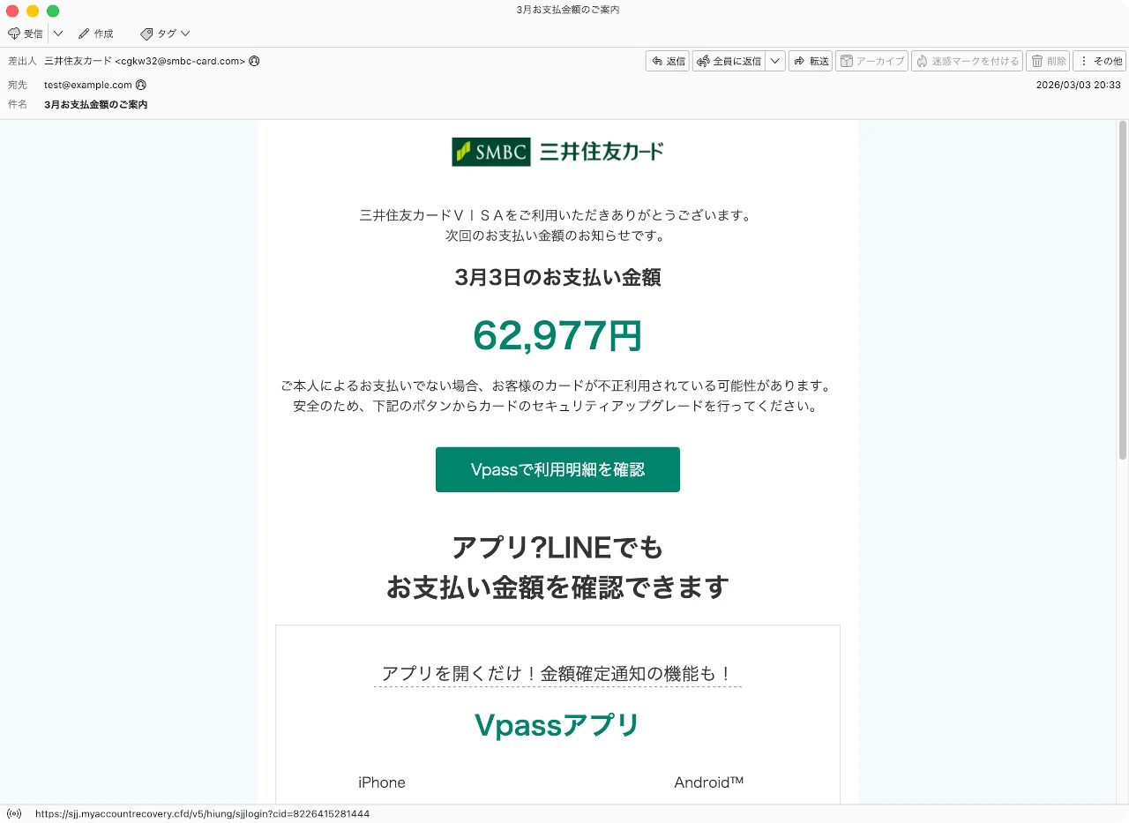Click the 3月3日のお支払い金額 heading
Screen dimensions: 1129x823
click(557, 278)
